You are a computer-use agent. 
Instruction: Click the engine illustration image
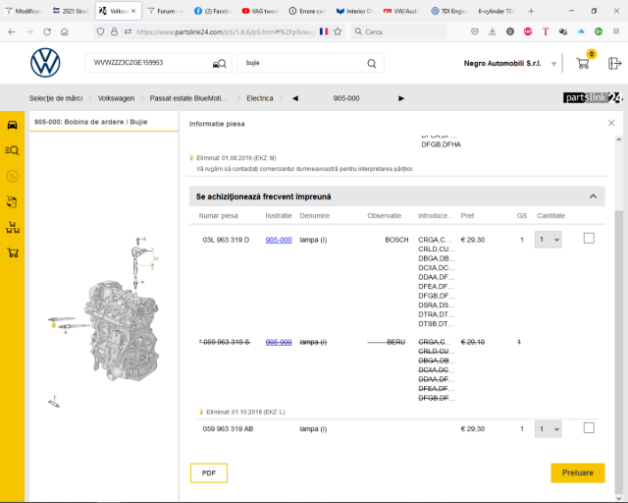122,331
